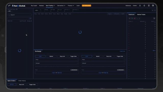Click the Huobi Global logo
163x92 pixels.
pos(19,6)
